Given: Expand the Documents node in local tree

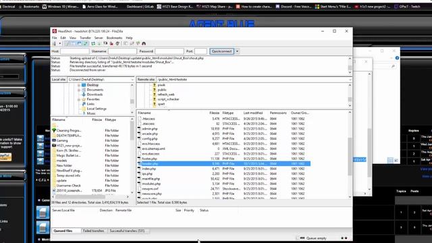Looking at the screenshot, I should 79,90.
